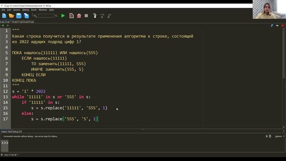The width and height of the screenshot is (286, 161).
Task: Click line number 17 in the margin
Action: tap(5, 119)
